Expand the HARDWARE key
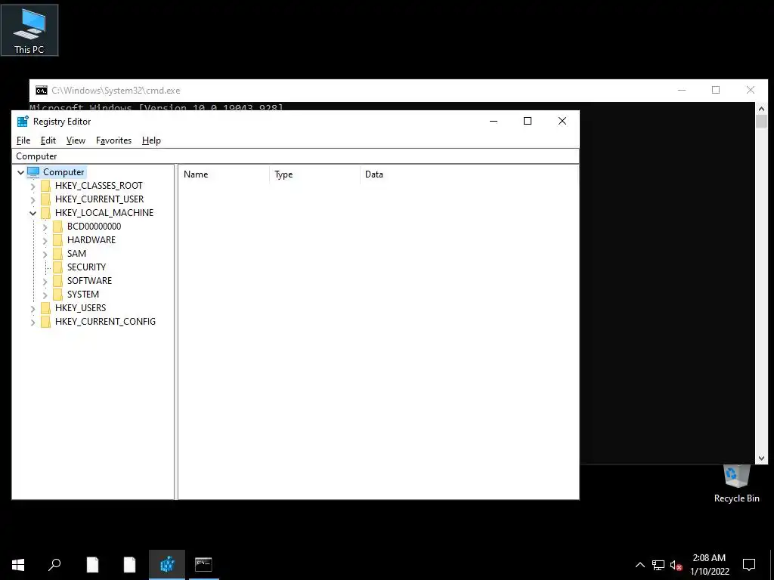The height and width of the screenshot is (580, 774). [45, 241]
